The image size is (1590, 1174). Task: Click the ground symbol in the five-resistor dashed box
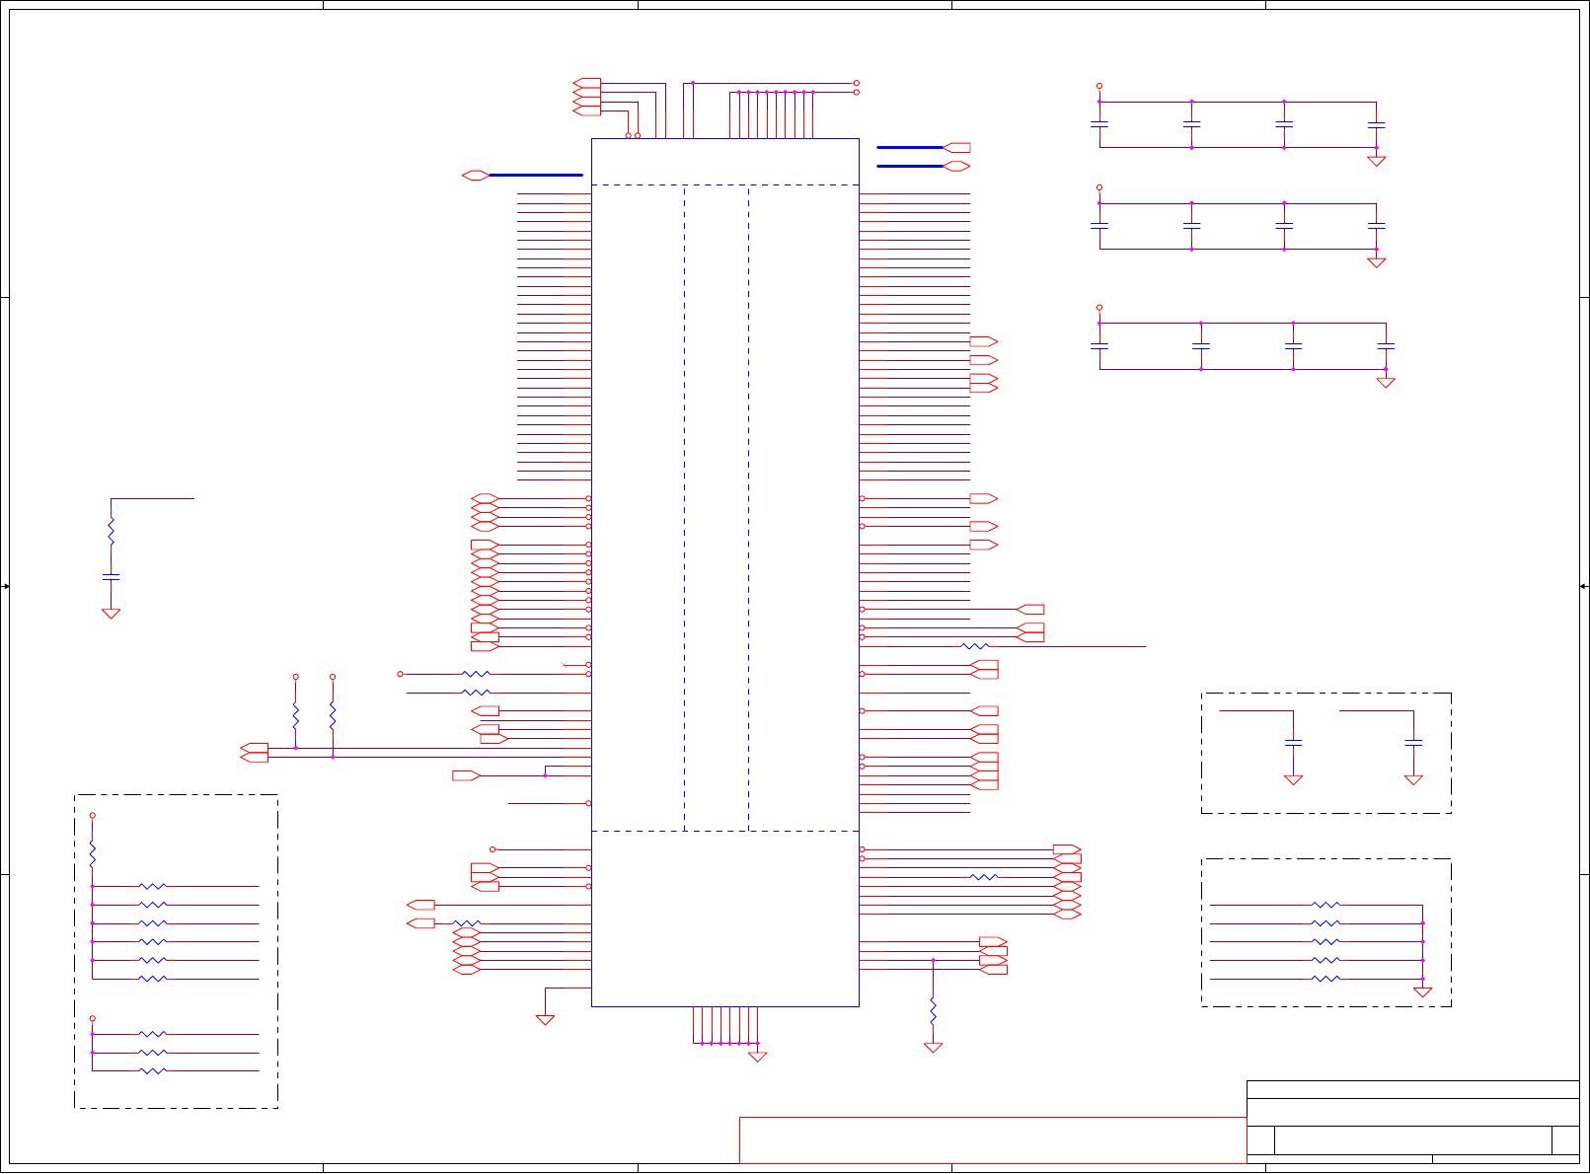tap(1422, 992)
